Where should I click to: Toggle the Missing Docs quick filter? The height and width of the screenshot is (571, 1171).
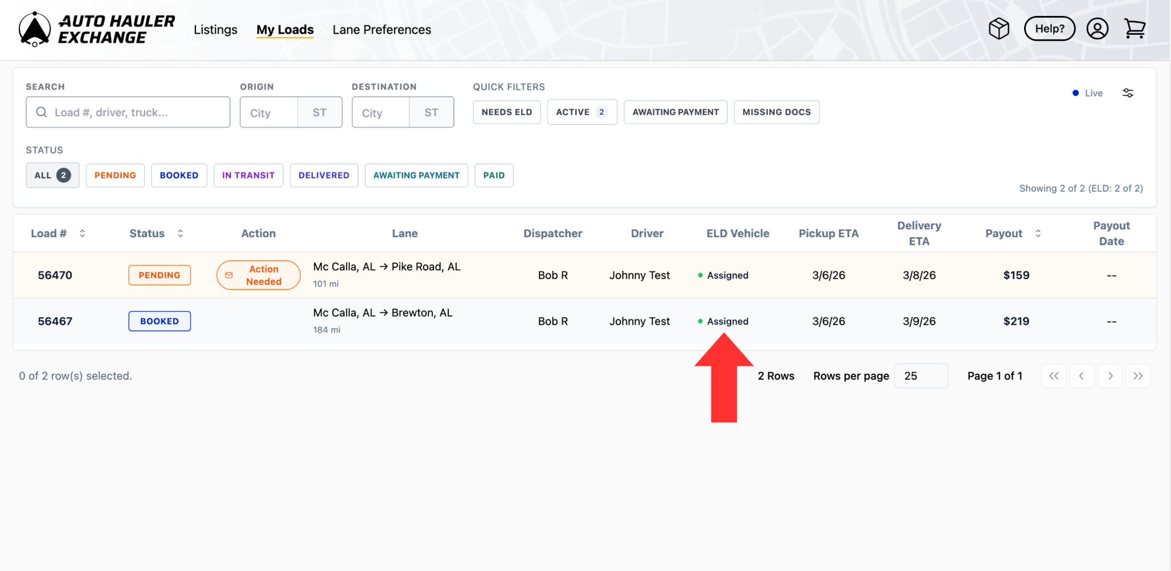point(776,112)
